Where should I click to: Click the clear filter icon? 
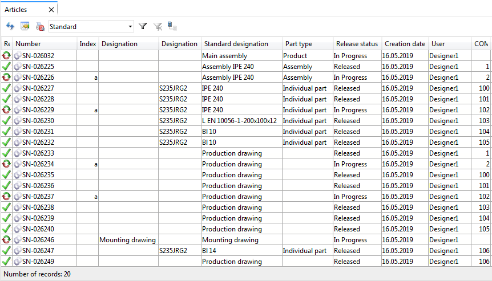[158, 26]
